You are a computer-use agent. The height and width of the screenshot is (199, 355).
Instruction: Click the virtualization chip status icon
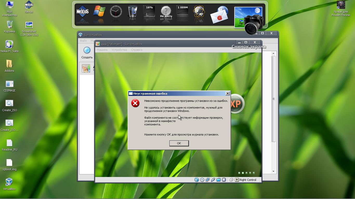coord(224,180)
